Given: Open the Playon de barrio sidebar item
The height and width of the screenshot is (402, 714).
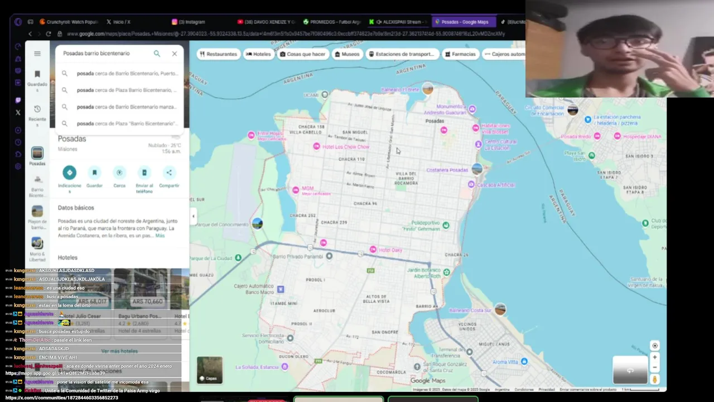Looking at the screenshot, I should (x=37, y=218).
